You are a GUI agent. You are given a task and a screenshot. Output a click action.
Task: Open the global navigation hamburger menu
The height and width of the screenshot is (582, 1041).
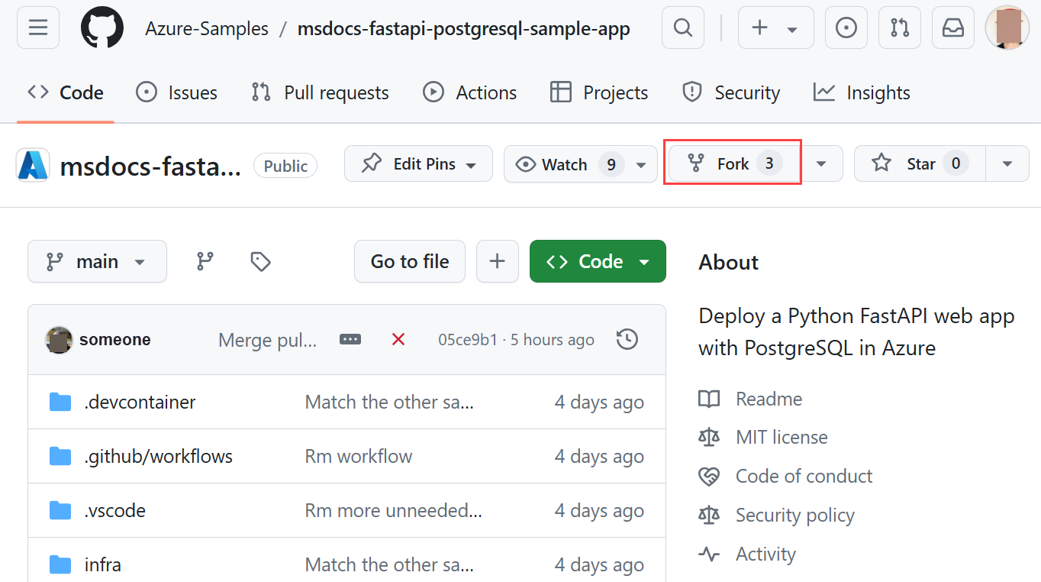point(37,27)
